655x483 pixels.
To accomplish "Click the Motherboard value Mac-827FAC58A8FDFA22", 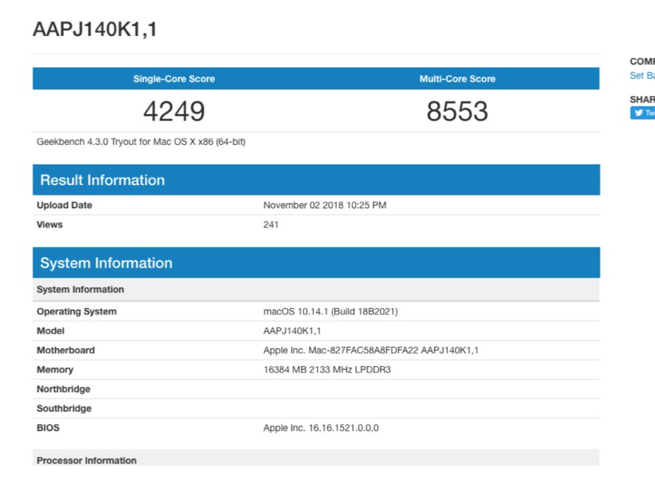I will click(371, 350).
